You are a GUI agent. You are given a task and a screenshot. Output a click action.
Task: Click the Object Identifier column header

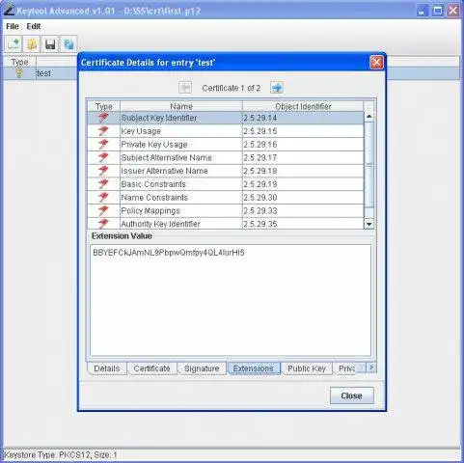(x=303, y=106)
